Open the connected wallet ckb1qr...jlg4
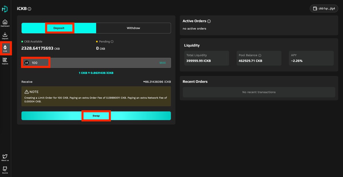This screenshot has width=343, height=177. pyautogui.click(x=324, y=8)
